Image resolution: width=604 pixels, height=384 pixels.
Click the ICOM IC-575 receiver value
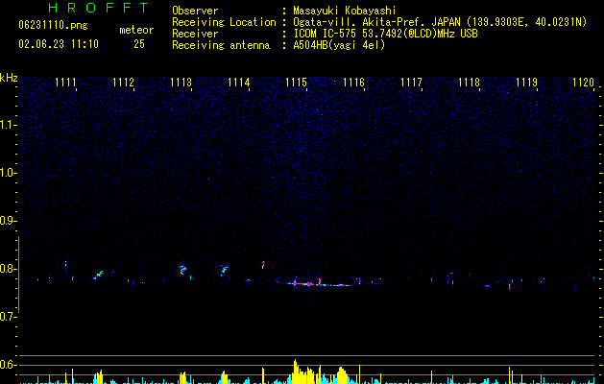(x=385, y=34)
